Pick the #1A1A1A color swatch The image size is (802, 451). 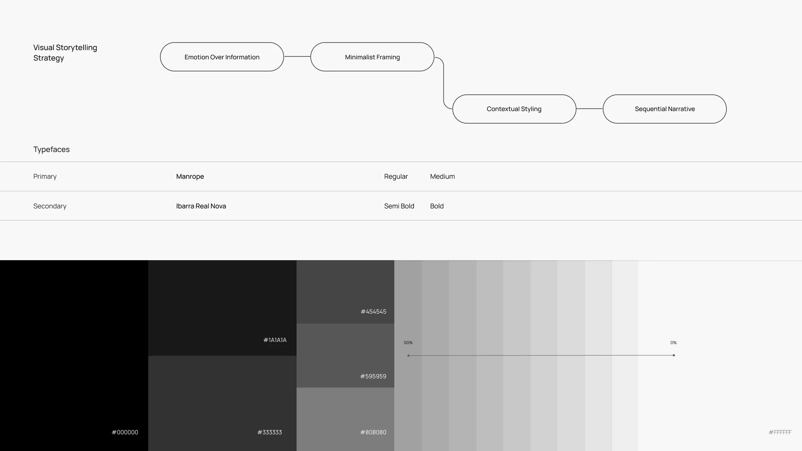222,308
